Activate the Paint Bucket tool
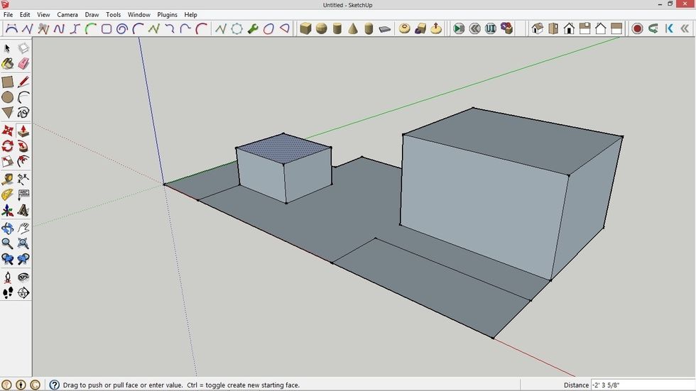 (x=8, y=64)
